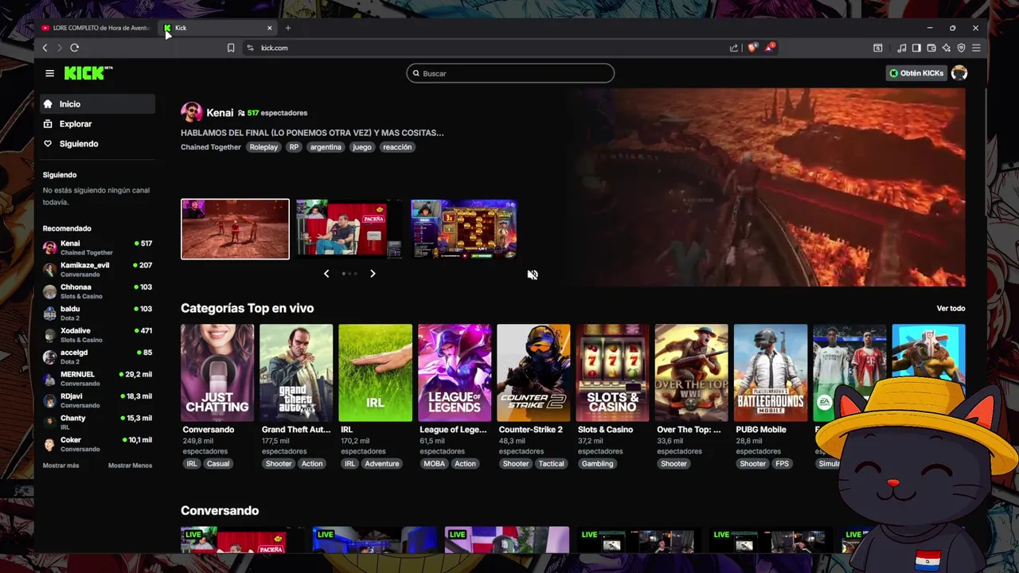This screenshot has width=1019, height=573.
Task: Open the League of Legends category card
Action: point(455,372)
